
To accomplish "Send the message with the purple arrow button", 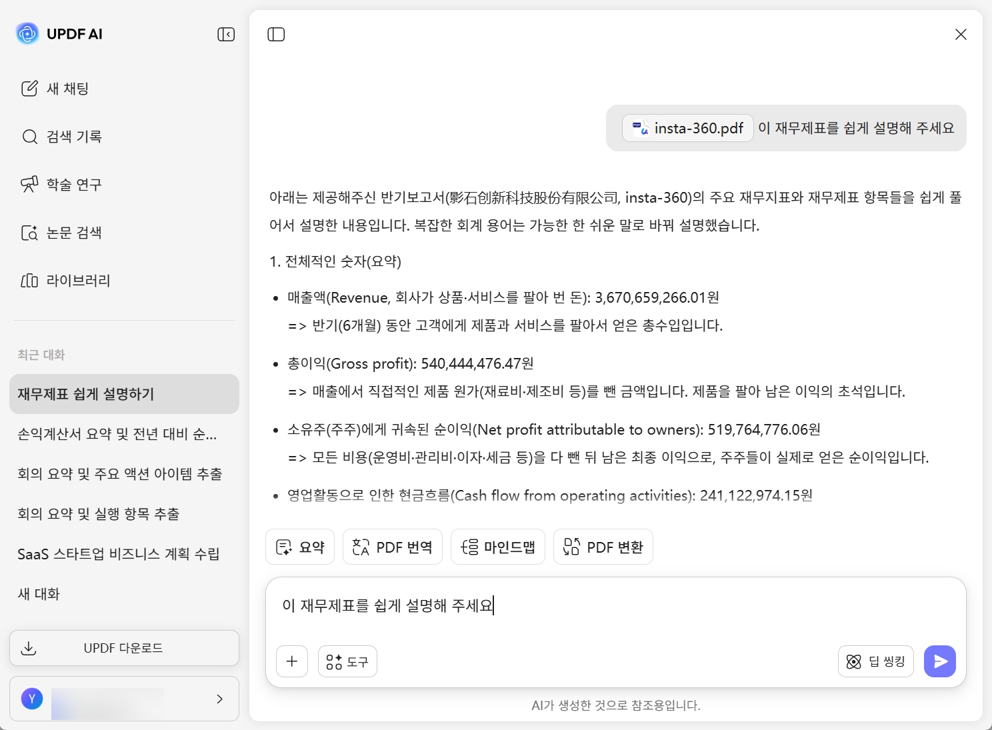I will coord(940,661).
